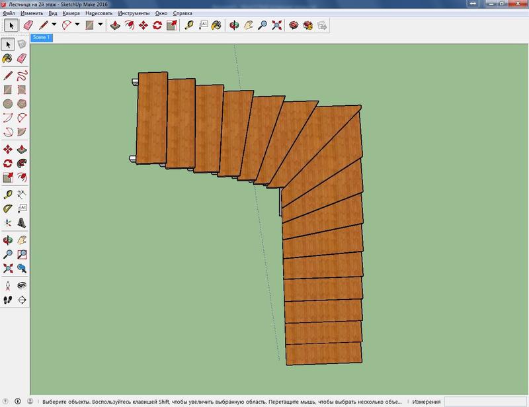Switch to the Scene 1 tab

click(41, 38)
